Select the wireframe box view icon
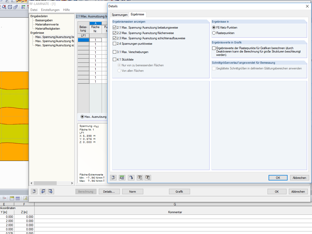 pyautogui.click(x=10, y=7)
